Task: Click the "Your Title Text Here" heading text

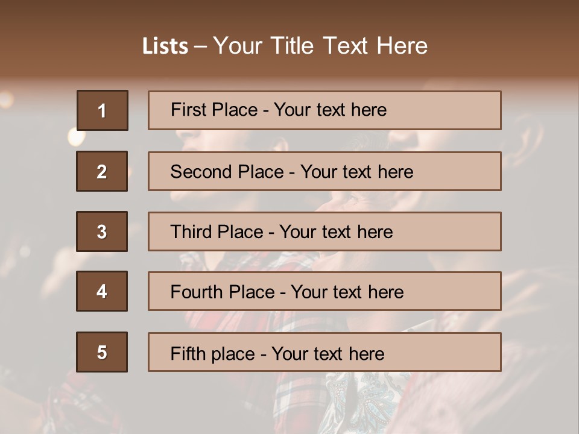Action: 320,46
